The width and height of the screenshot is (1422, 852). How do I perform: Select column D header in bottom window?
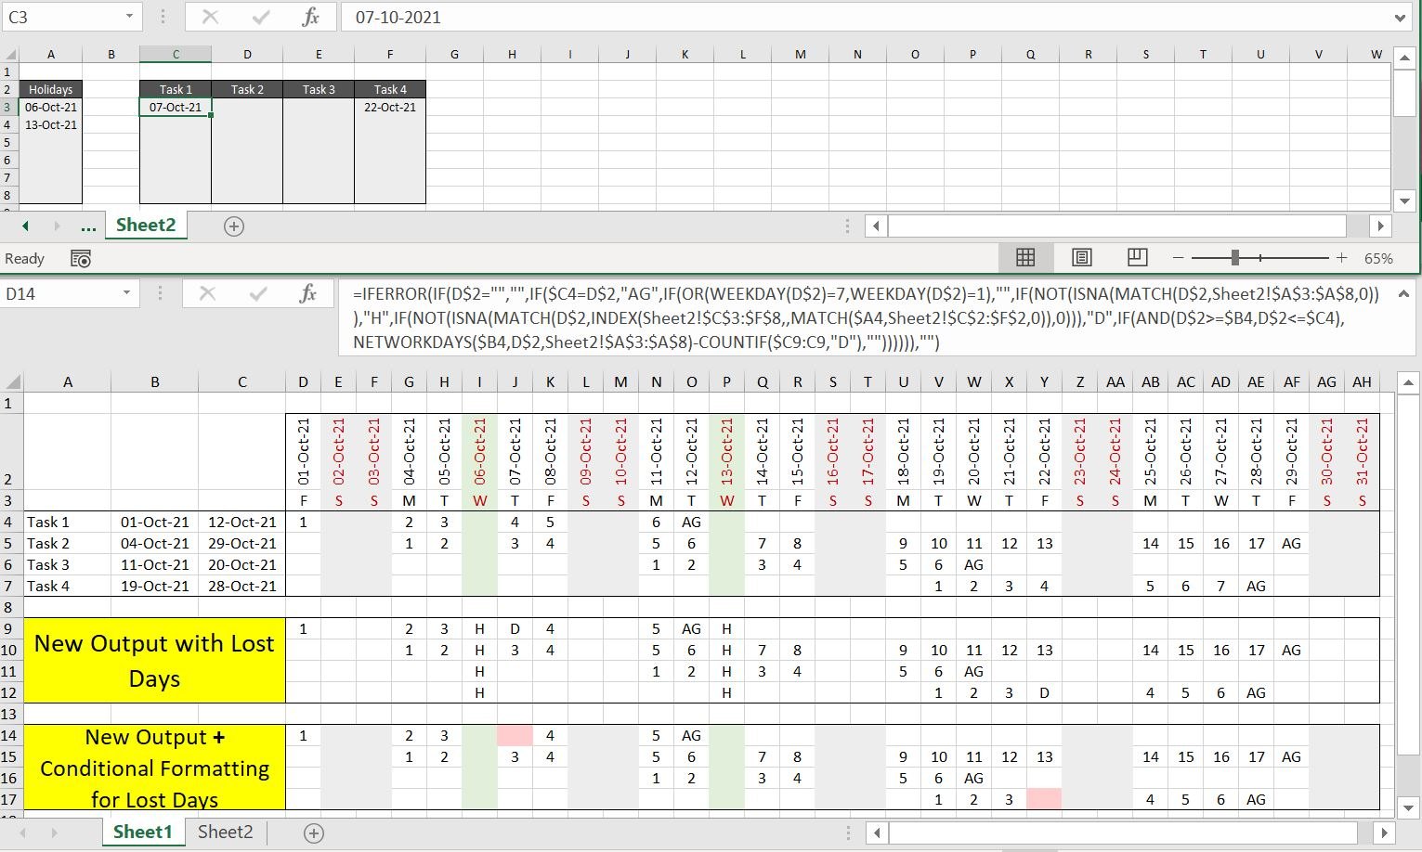pyautogui.click(x=303, y=381)
